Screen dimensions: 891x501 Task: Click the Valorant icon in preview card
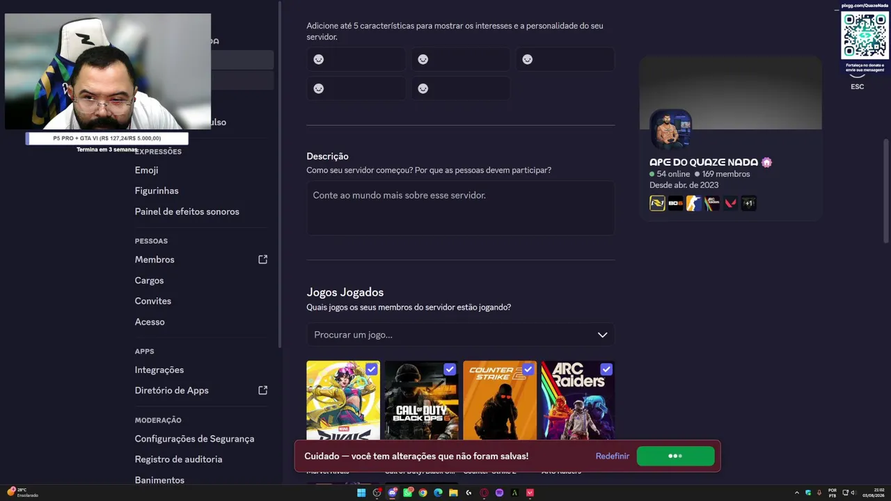click(730, 203)
